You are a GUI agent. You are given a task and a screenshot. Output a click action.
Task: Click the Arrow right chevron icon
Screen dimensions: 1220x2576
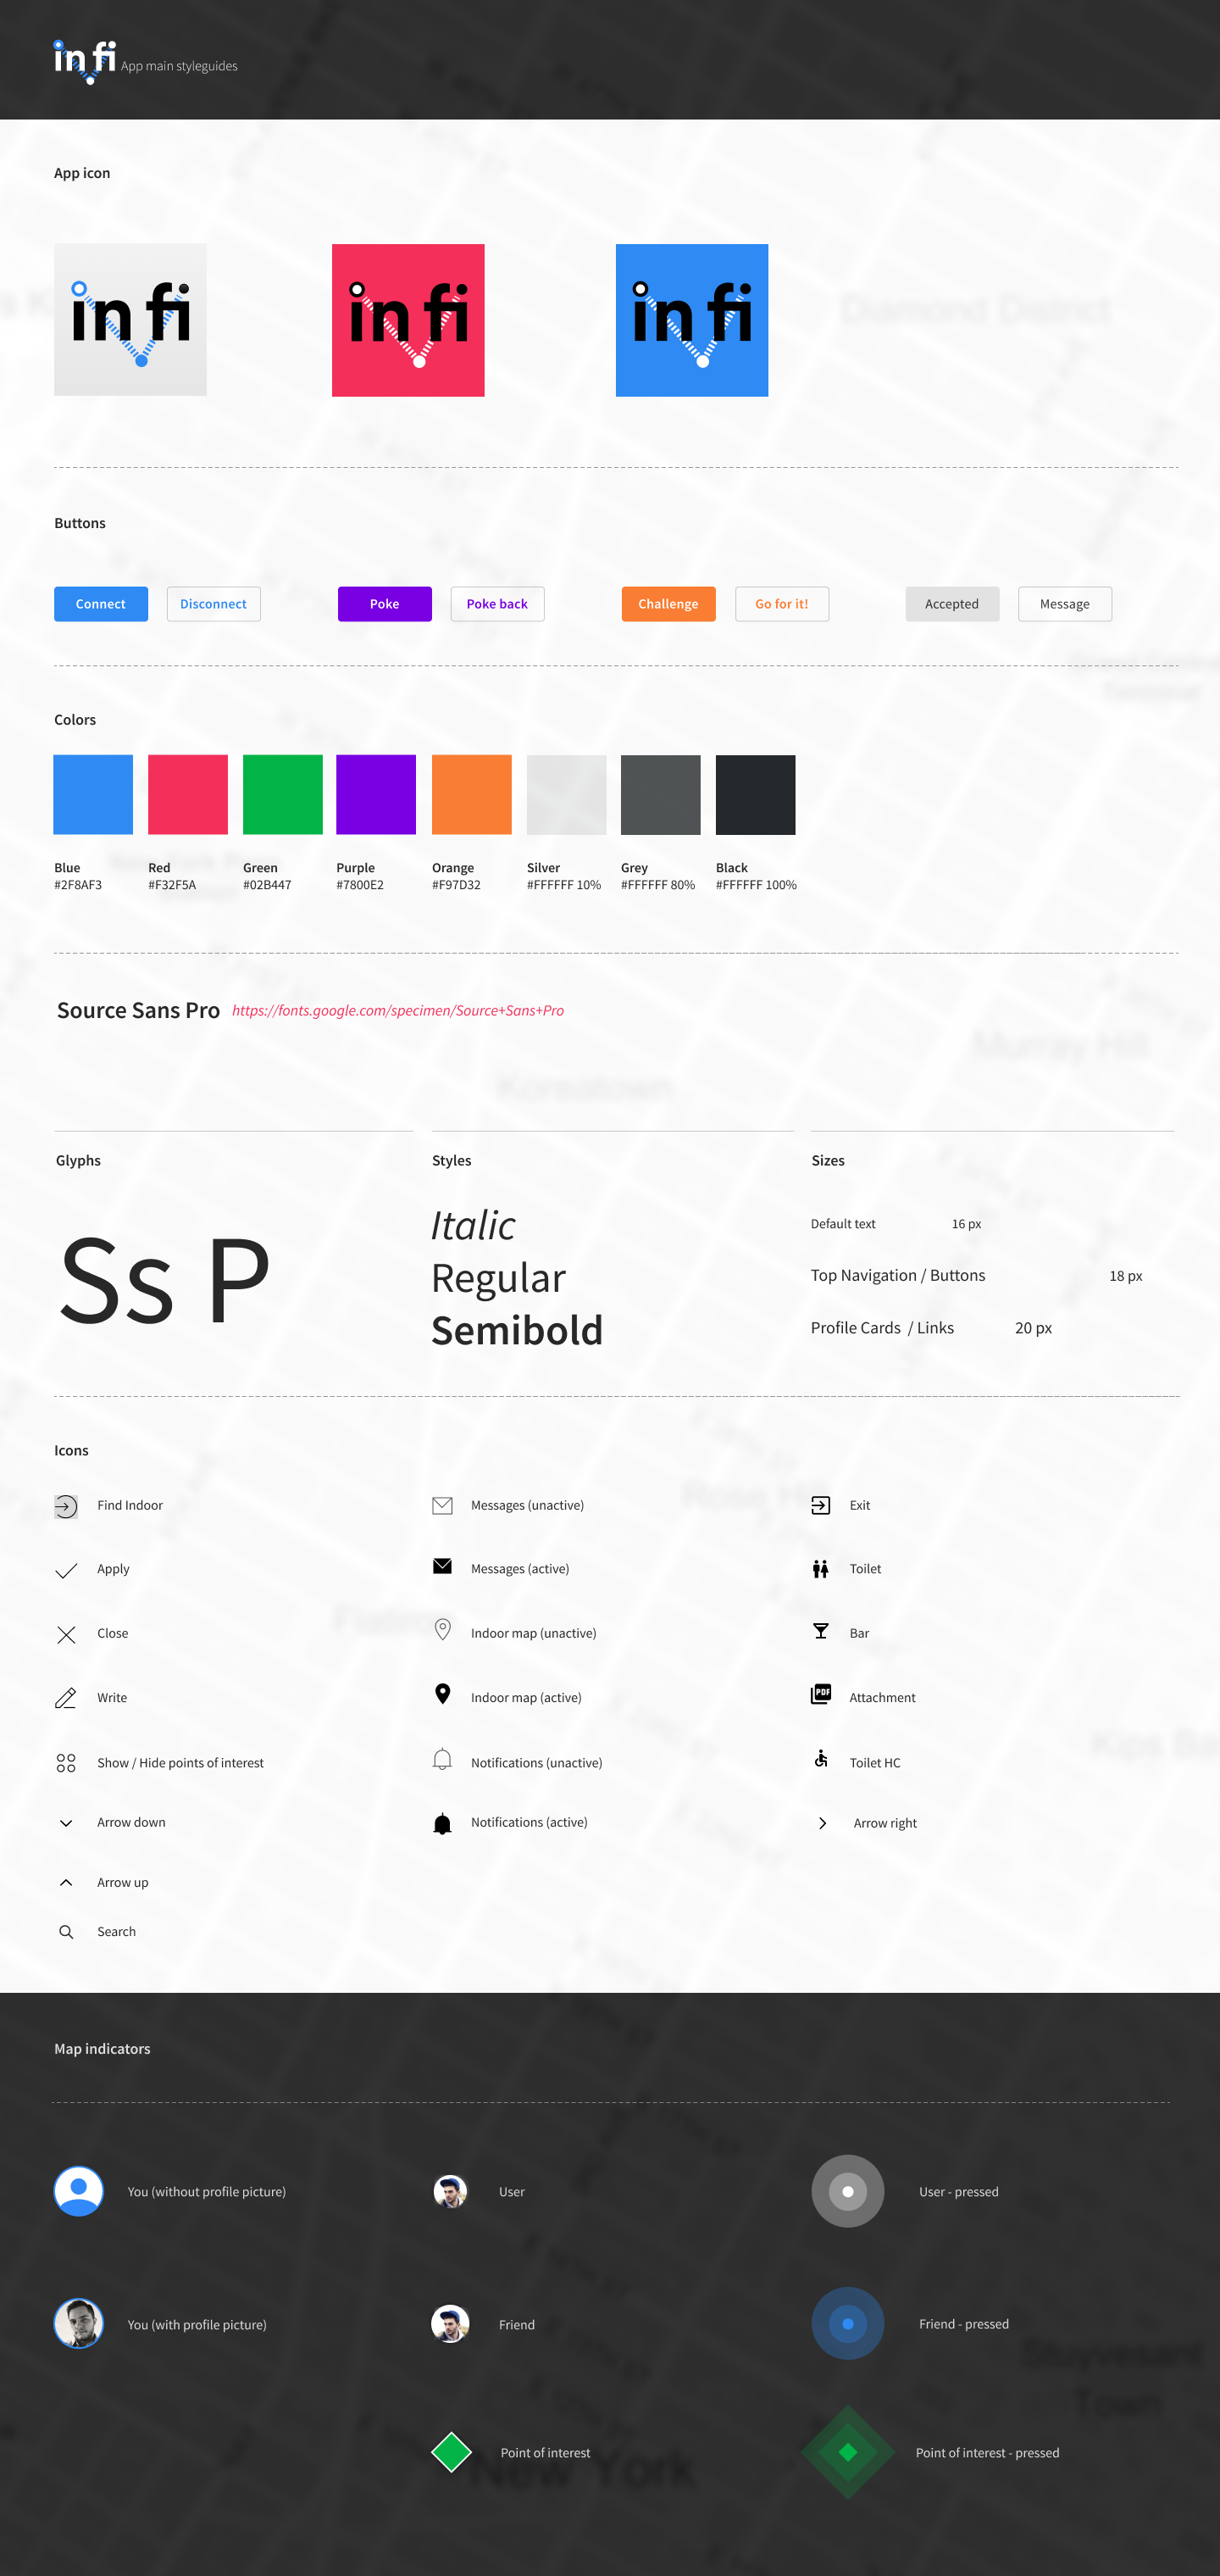coord(823,1823)
